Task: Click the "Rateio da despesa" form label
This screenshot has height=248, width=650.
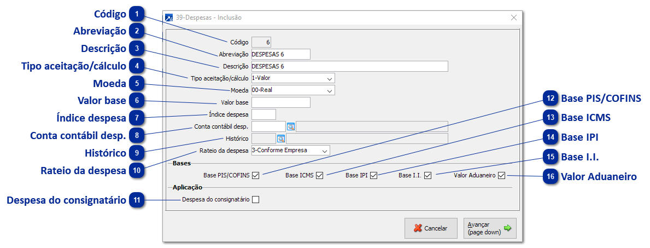Action: point(224,151)
